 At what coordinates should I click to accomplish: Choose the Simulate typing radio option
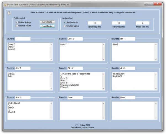pos(65,26)
